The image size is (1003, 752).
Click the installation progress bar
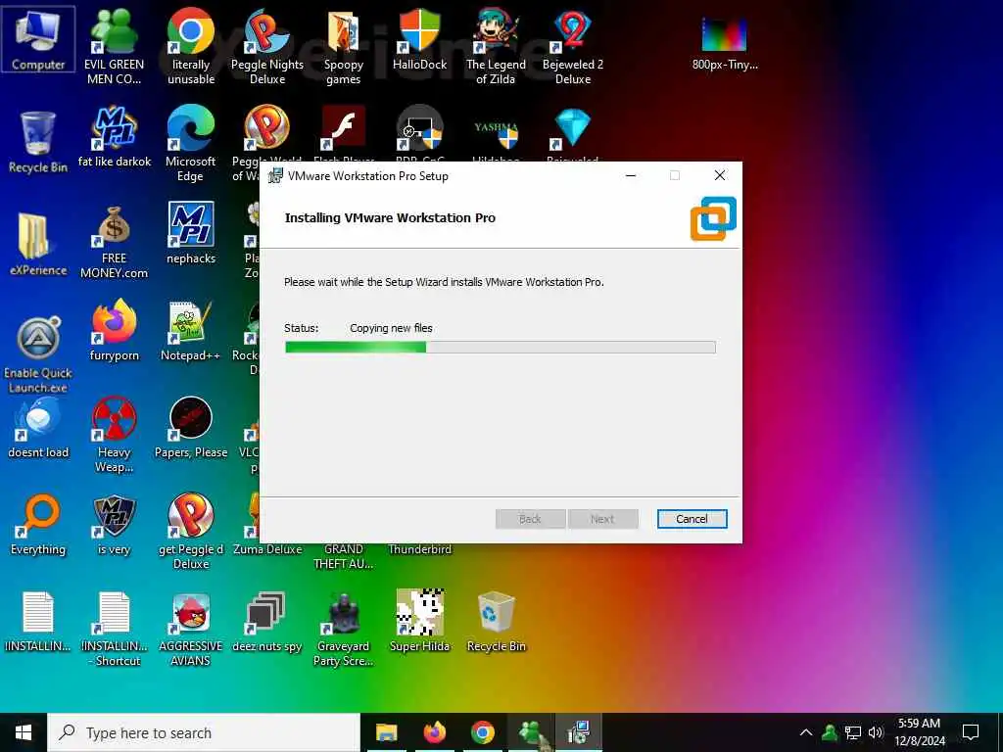pyautogui.click(x=501, y=348)
